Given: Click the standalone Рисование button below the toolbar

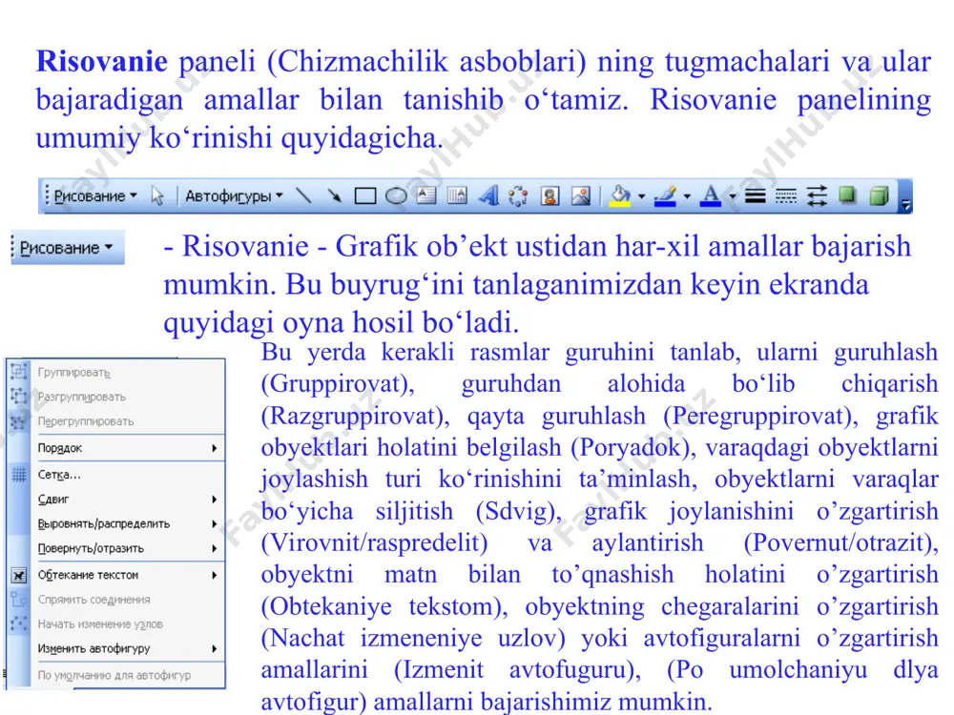Looking at the screenshot, I should 67,248.
